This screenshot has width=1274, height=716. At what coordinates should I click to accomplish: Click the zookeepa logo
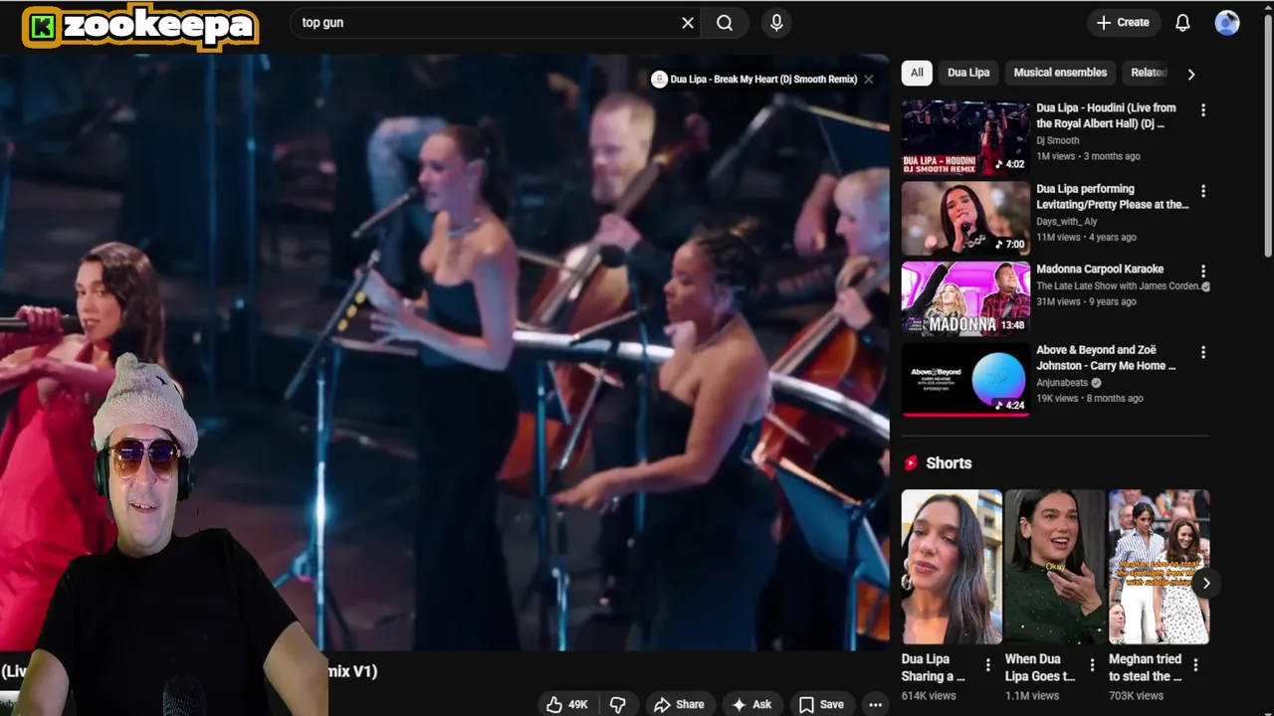click(x=140, y=27)
